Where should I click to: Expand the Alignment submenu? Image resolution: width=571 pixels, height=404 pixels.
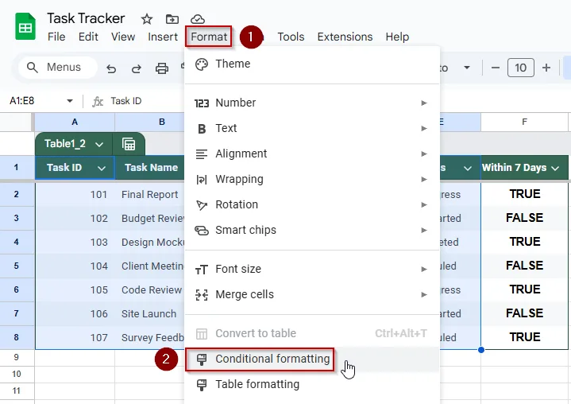point(312,153)
